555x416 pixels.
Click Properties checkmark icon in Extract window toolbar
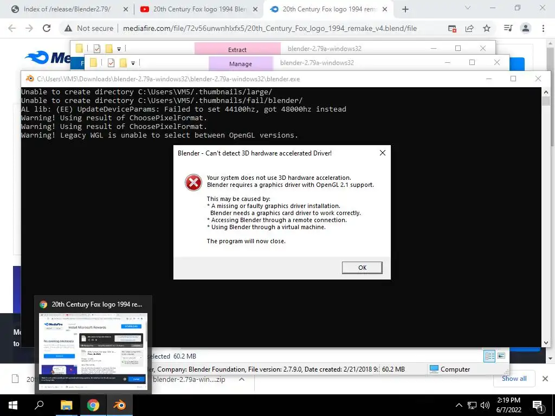pyautogui.click(x=96, y=48)
